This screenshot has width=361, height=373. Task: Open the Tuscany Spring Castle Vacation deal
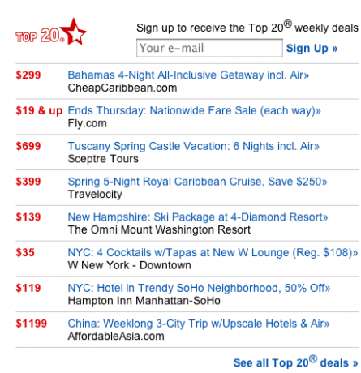194,146
